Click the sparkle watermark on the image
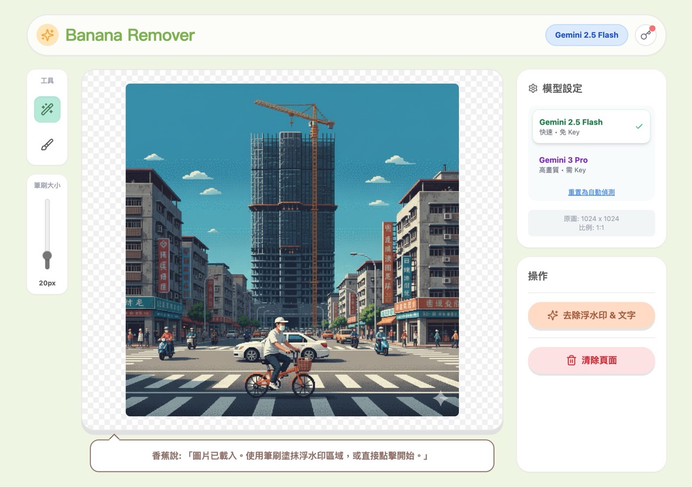Screen dimensions: 692x487 click(x=441, y=398)
